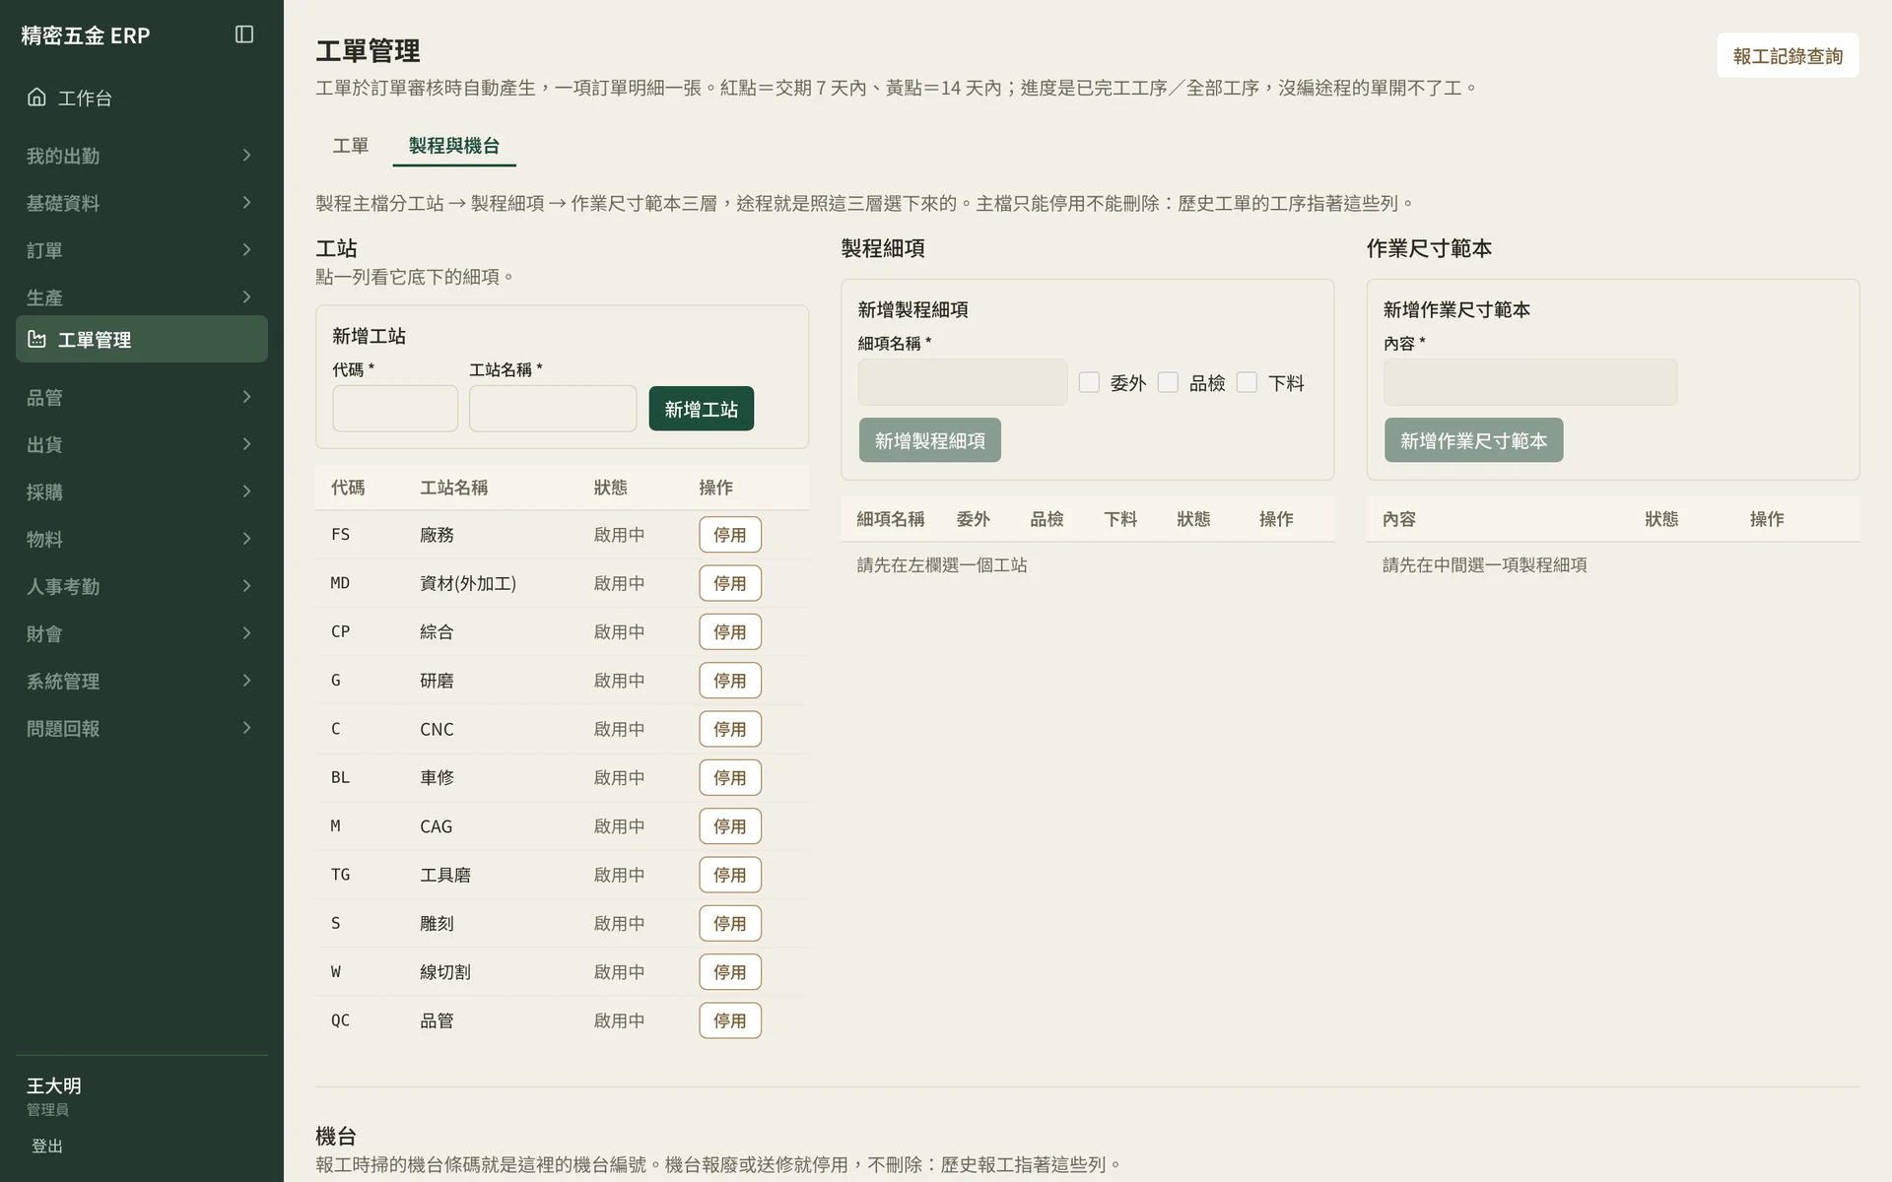Tick the 委外 checkbox
The height and width of the screenshot is (1182, 1892).
point(1089,382)
